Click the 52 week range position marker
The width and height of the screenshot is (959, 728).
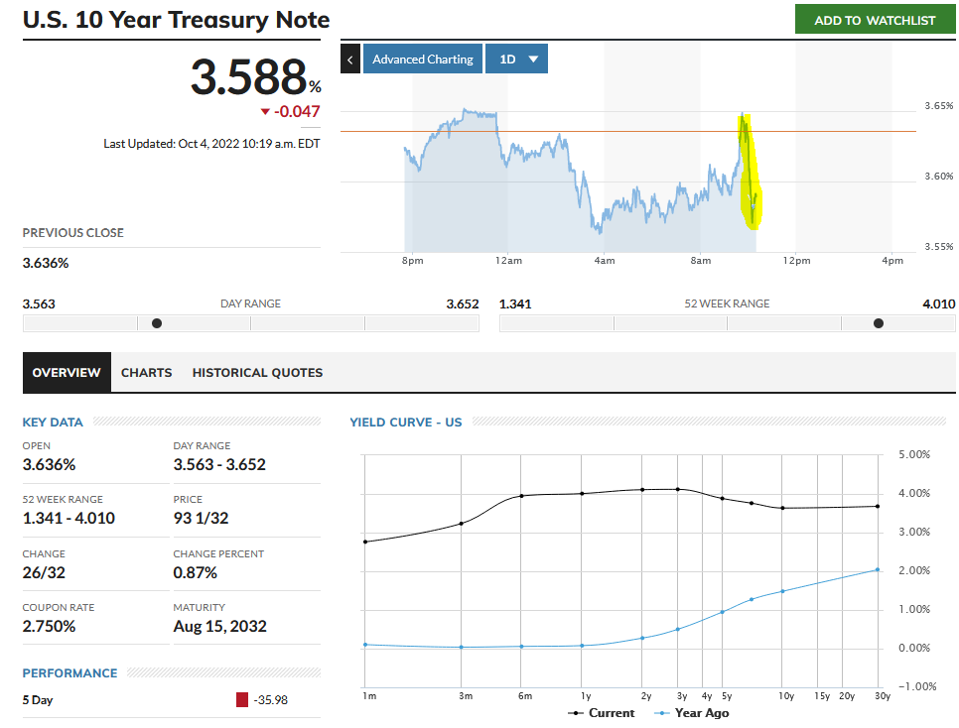point(879,323)
